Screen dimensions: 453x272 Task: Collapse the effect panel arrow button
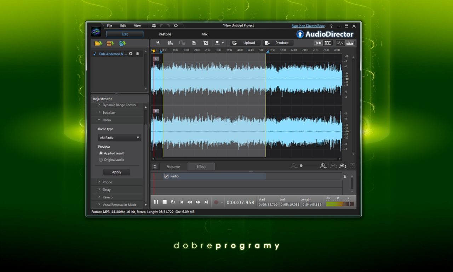coord(155,166)
